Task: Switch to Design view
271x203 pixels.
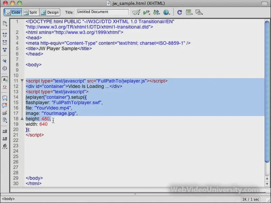Action: 50,13
